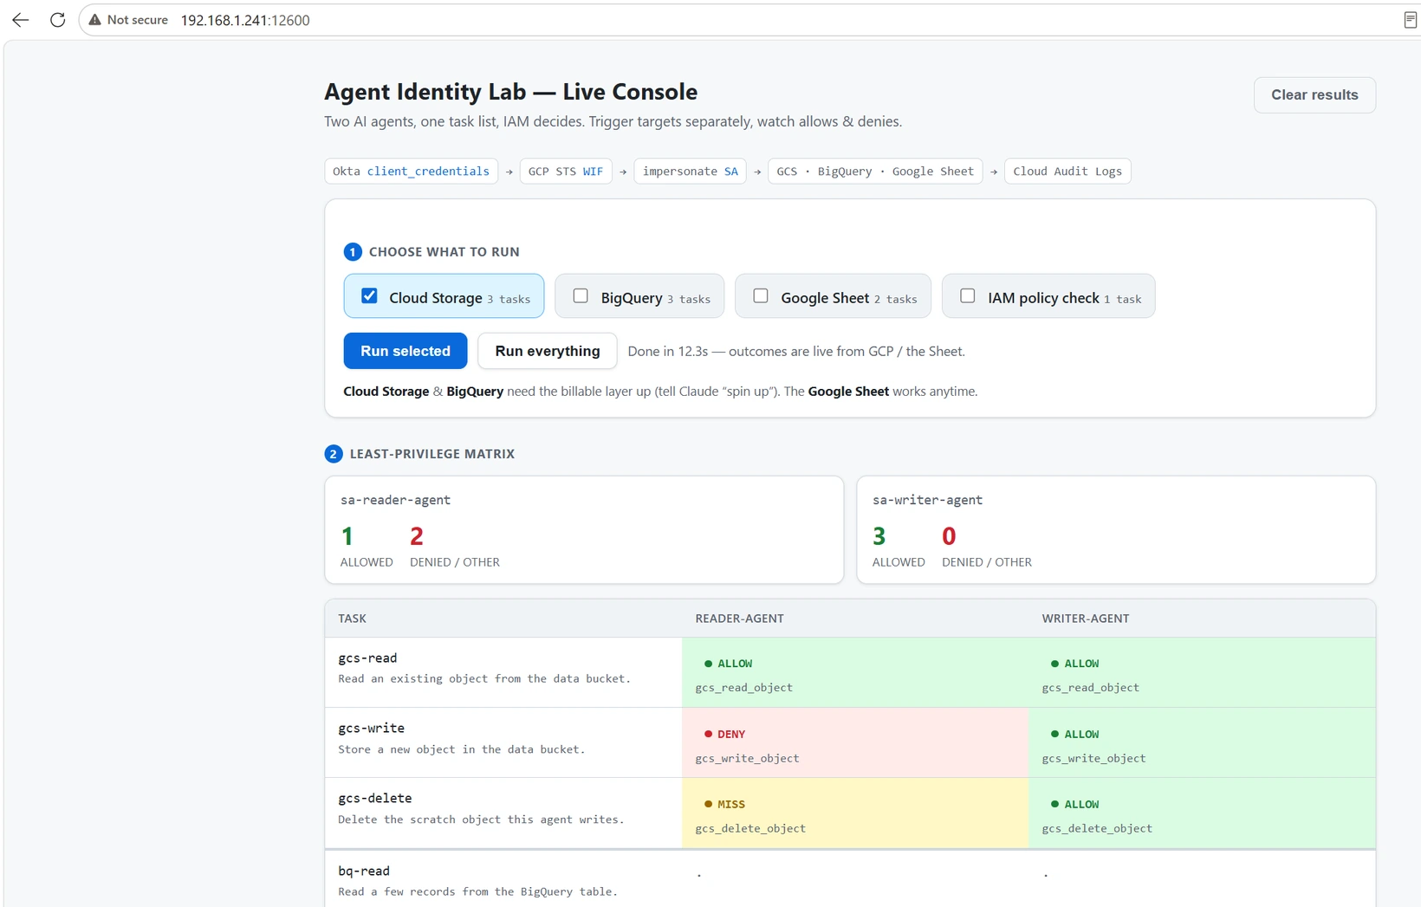Click reader-agent ALLOW status for gcs-read

(x=728, y=664)
